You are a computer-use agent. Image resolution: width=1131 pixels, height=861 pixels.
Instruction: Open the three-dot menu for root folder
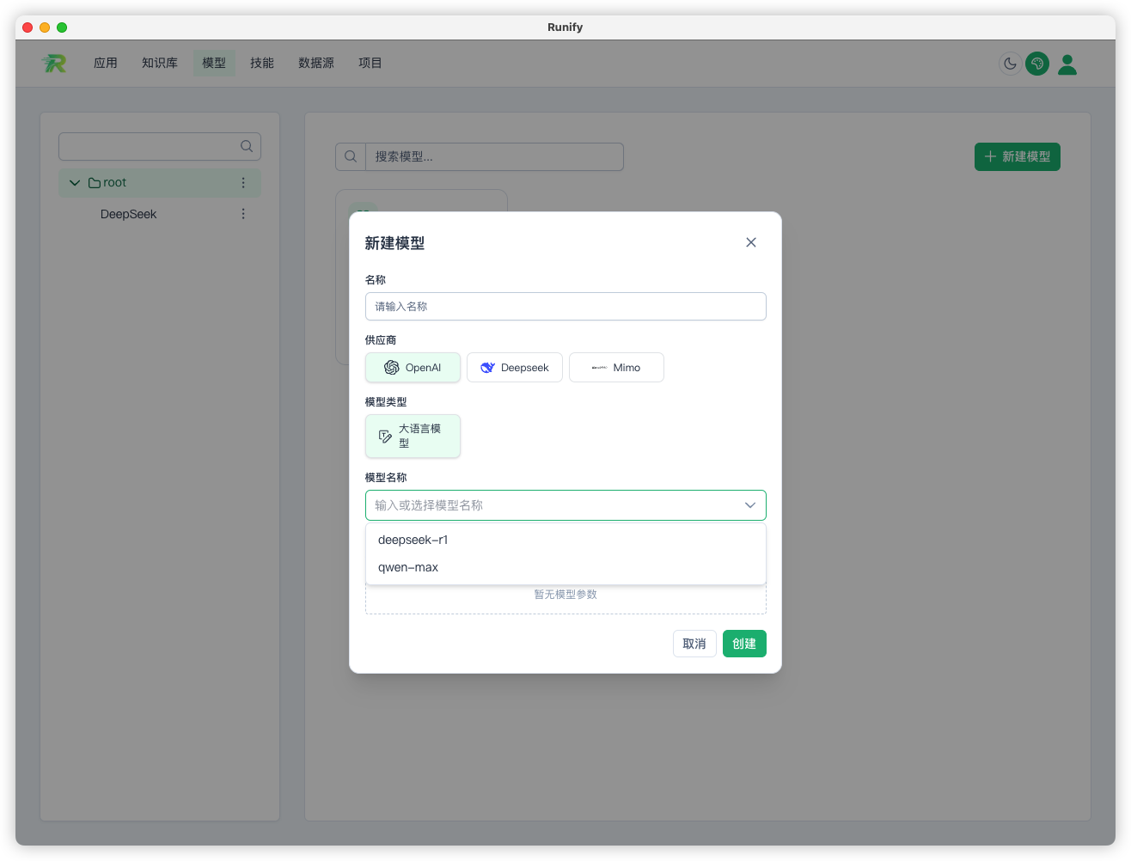[243, 183]
